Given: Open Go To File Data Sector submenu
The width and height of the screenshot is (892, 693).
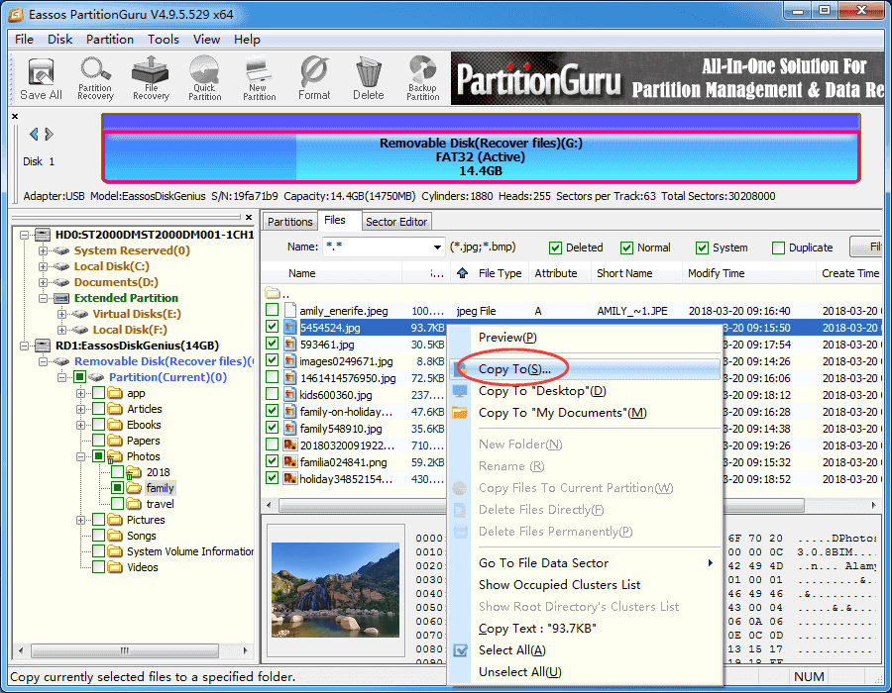Looking at the screenshot, I should point(586,563).
